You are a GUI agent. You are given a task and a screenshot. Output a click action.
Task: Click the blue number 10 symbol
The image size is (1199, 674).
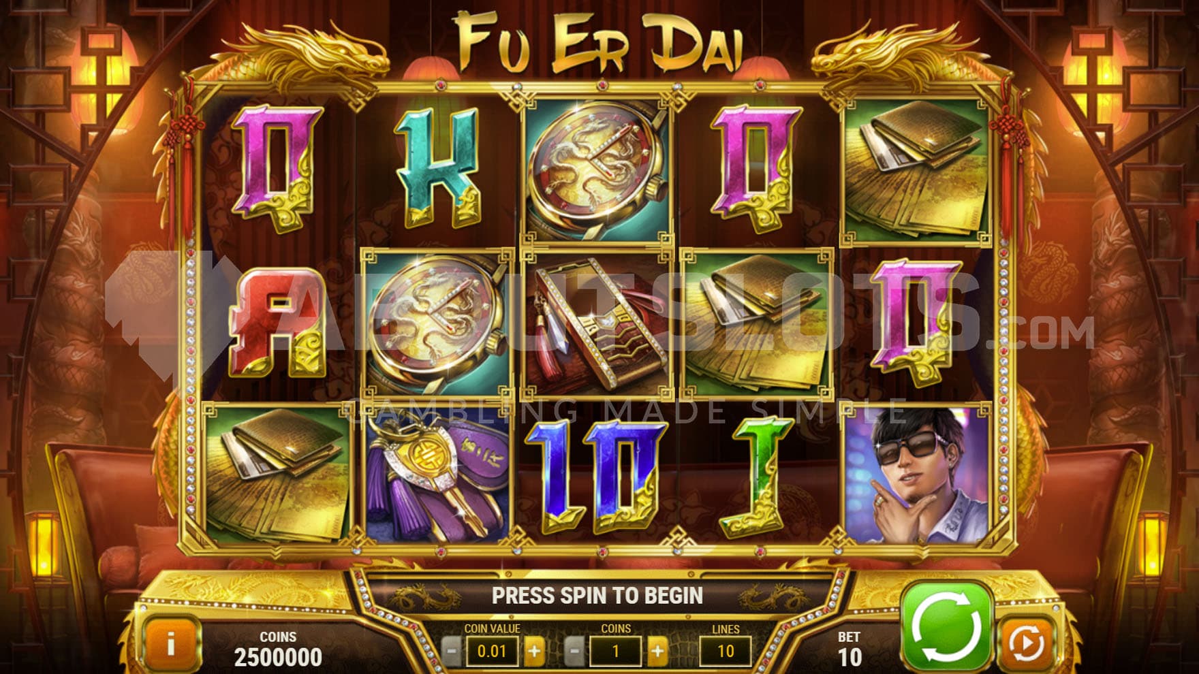[x=597, y=476]
